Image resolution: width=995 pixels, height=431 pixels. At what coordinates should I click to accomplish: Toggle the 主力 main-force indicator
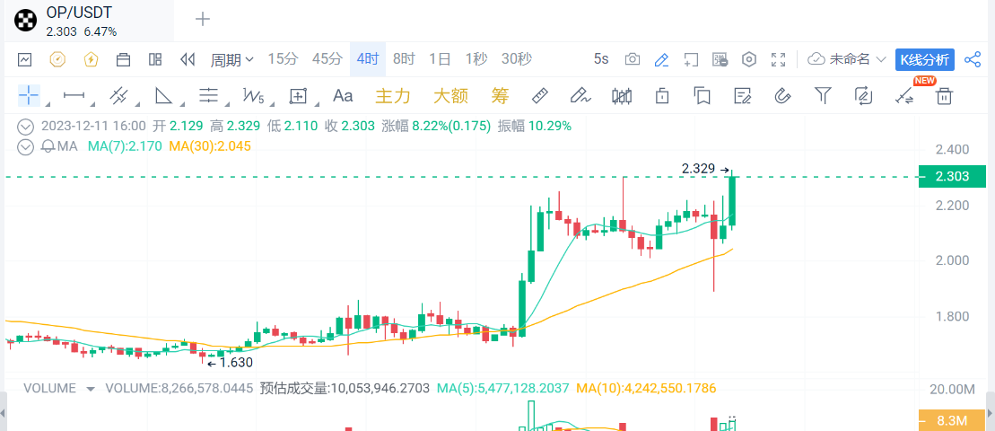pos(392,95)
